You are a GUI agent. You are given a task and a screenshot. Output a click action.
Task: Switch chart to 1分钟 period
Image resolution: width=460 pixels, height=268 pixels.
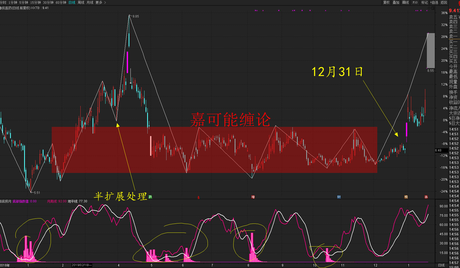(x=12, y=2)
